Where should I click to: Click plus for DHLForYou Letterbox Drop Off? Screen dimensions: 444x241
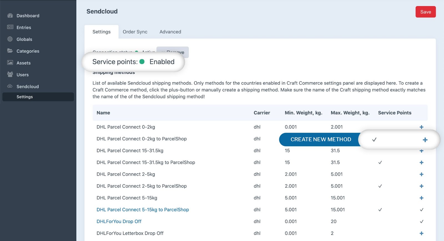click(x=422, y=234)
